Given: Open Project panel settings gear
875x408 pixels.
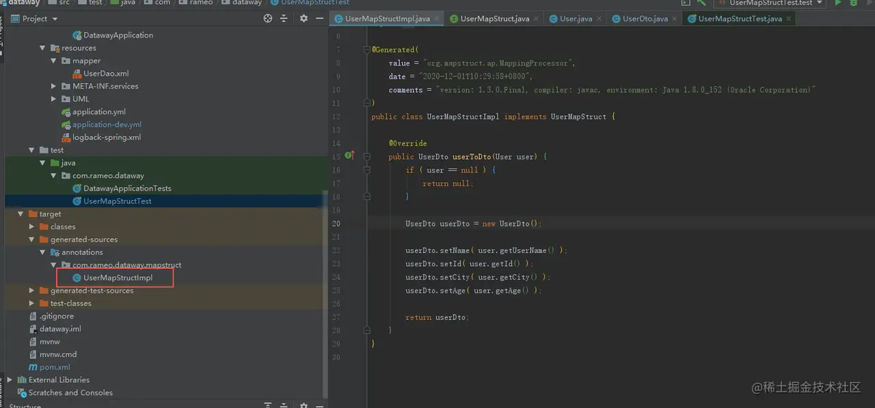Looking at the screenshot, I should pos(304,18).
